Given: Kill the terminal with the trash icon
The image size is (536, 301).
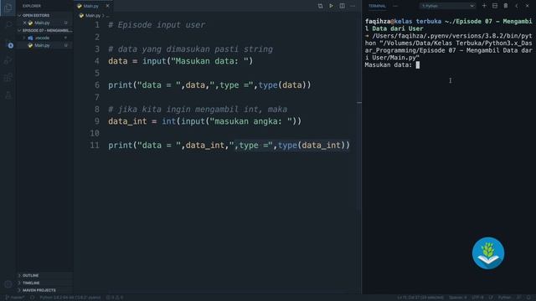Looking at the screenshot, I should click(506, 6).
